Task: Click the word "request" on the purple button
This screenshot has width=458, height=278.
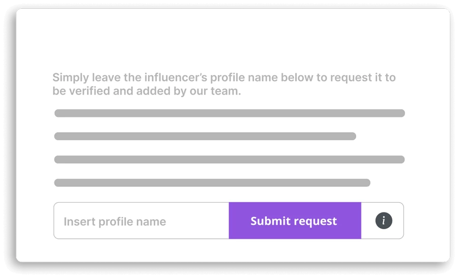Action: click(x=315, y=222)
